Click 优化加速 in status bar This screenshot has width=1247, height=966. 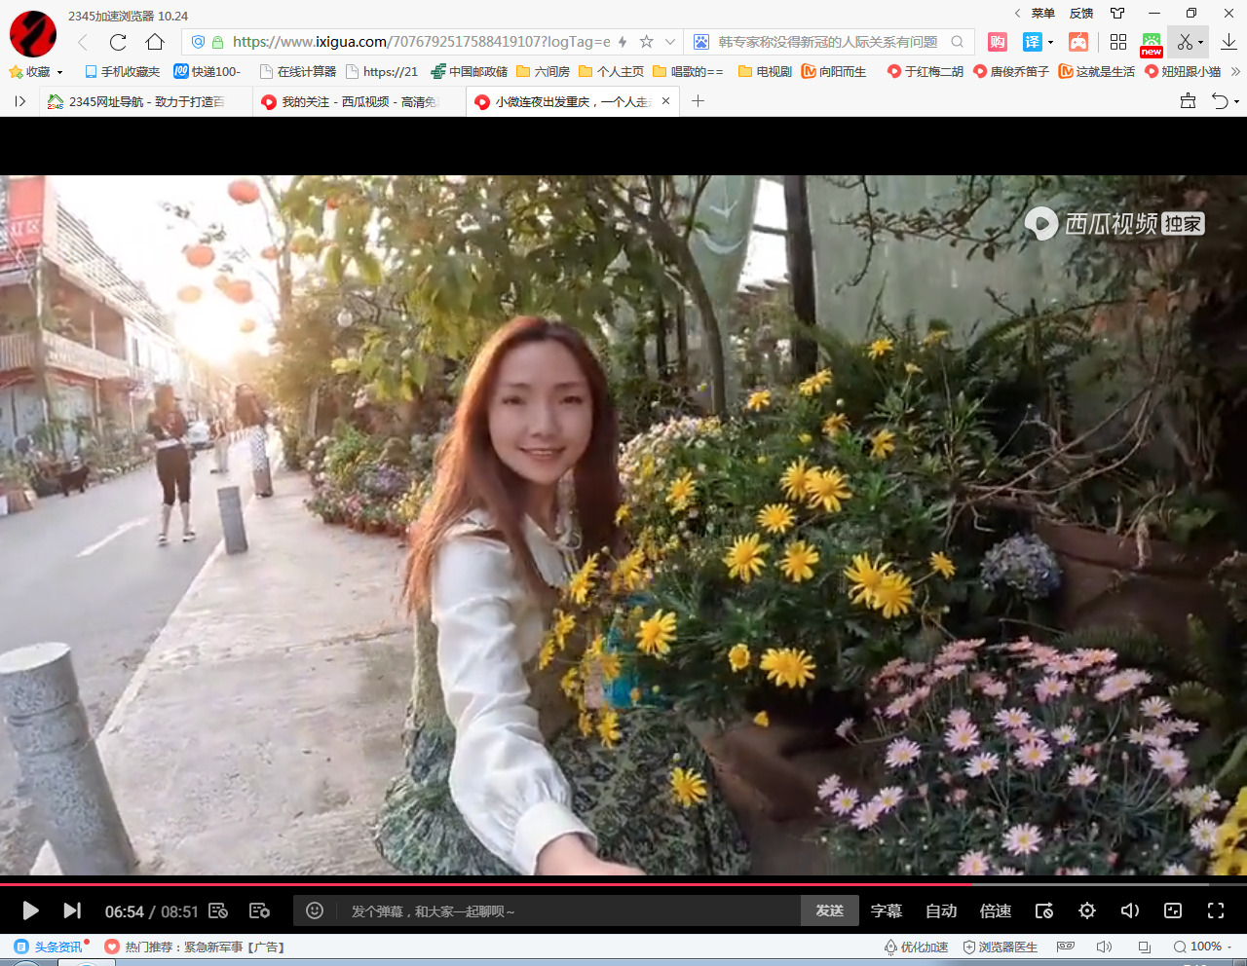click(916, 947)
